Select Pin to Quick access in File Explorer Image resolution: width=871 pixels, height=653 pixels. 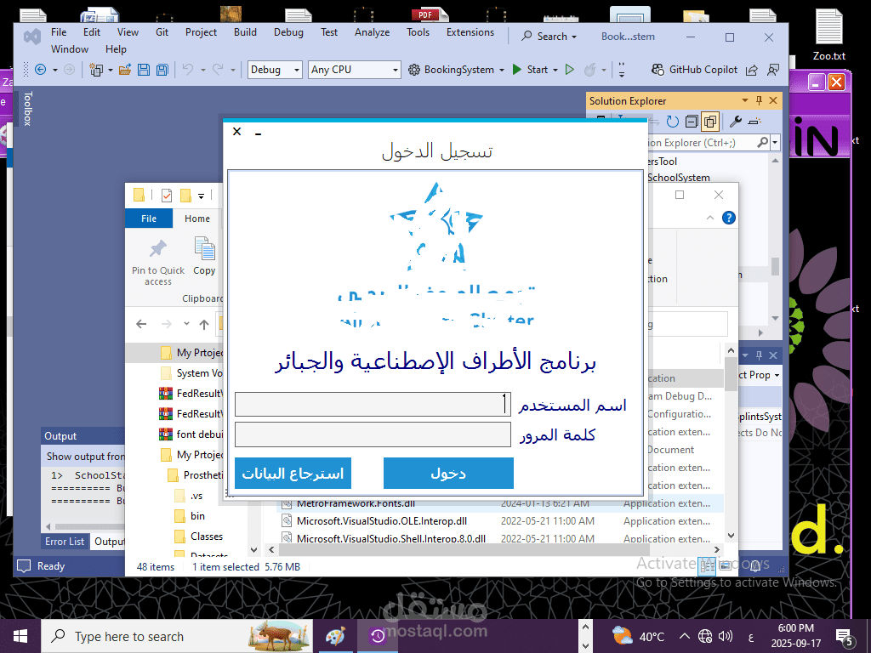(157, 259)
